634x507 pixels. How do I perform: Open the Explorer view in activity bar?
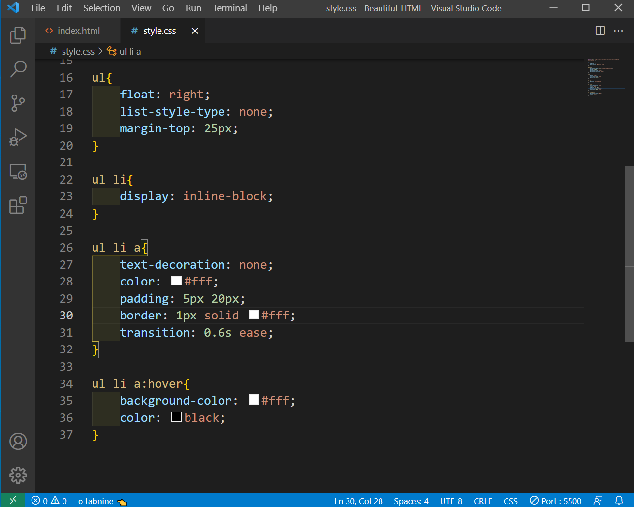[x=18, y=35]
